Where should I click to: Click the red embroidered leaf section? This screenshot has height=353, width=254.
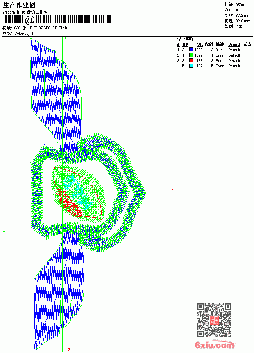(x=69, y=203)
